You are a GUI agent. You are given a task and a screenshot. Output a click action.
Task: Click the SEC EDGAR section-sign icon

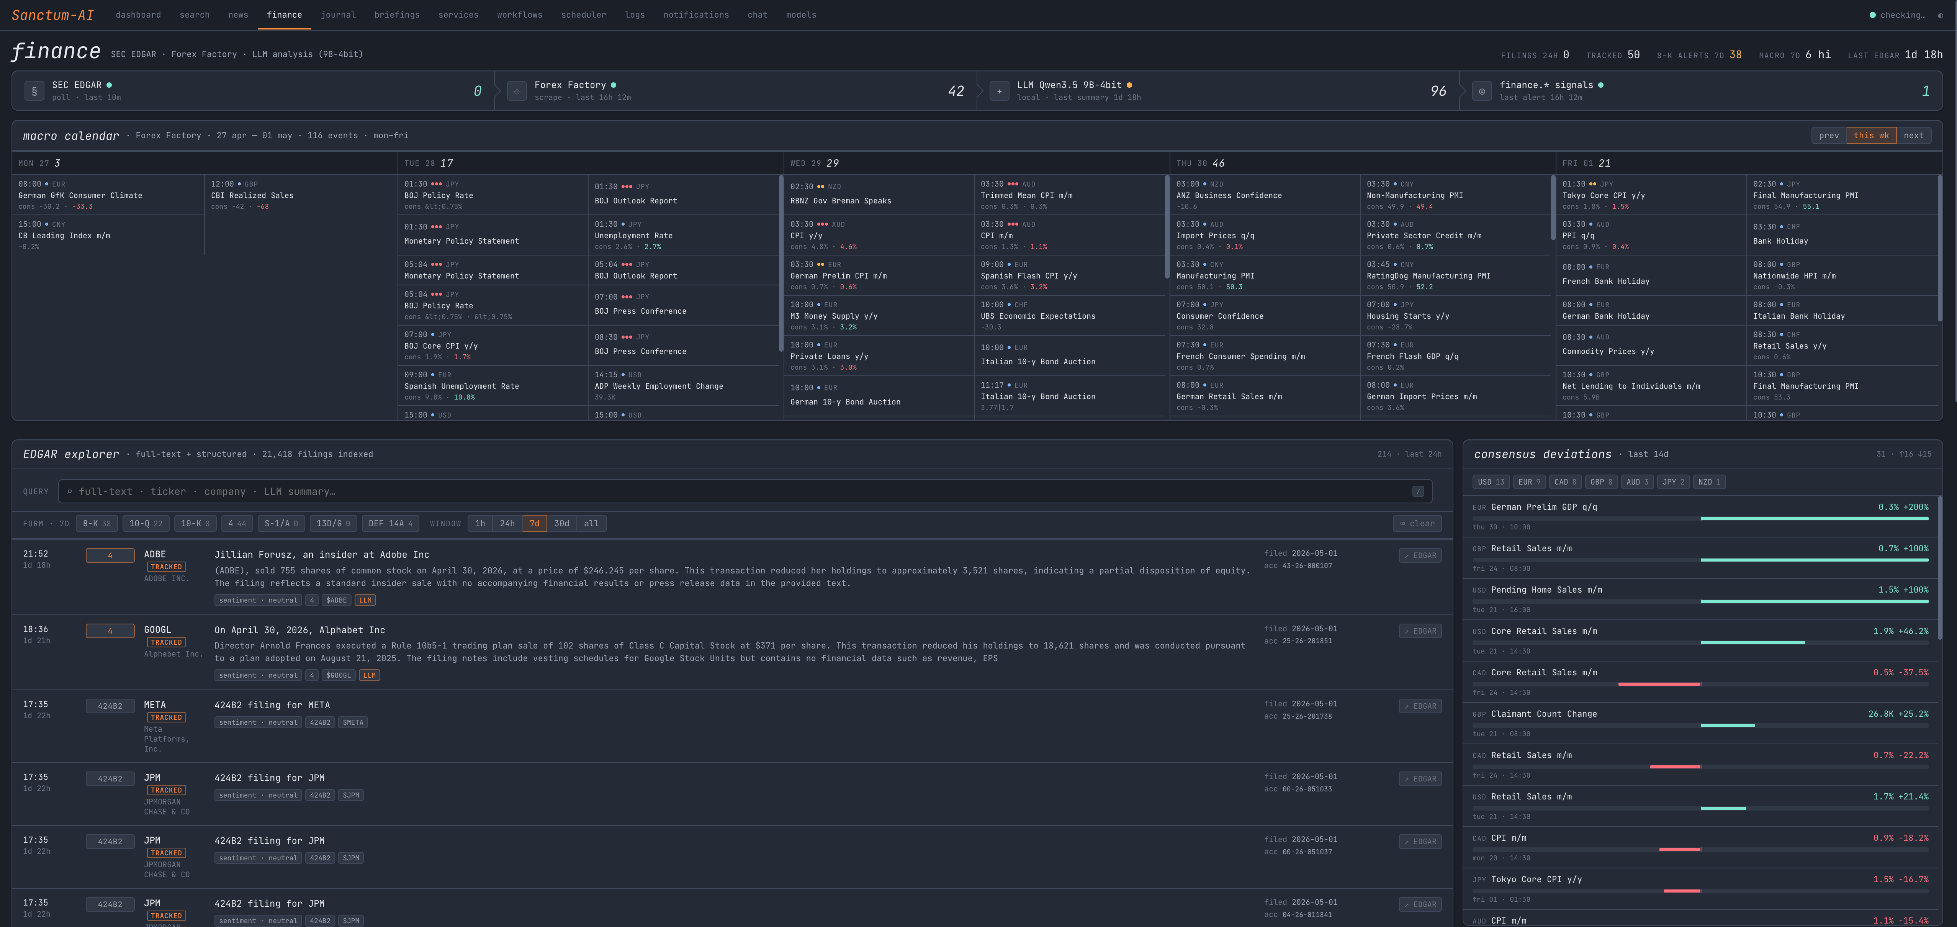(x=34, y=91)
